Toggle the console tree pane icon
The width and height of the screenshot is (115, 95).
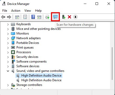(17, 17)
